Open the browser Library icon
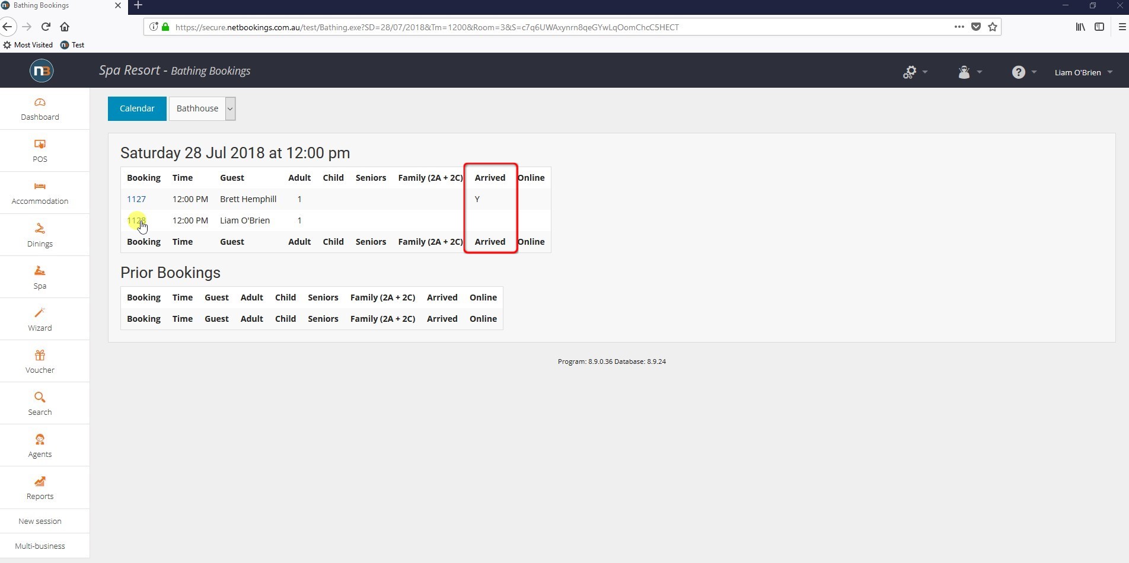The image size is (1129, 563). point(1080,27)
